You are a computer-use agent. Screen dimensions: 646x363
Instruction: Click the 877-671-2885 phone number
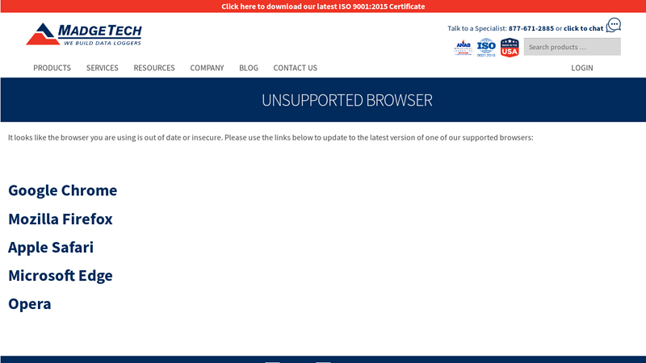[531, 28]
